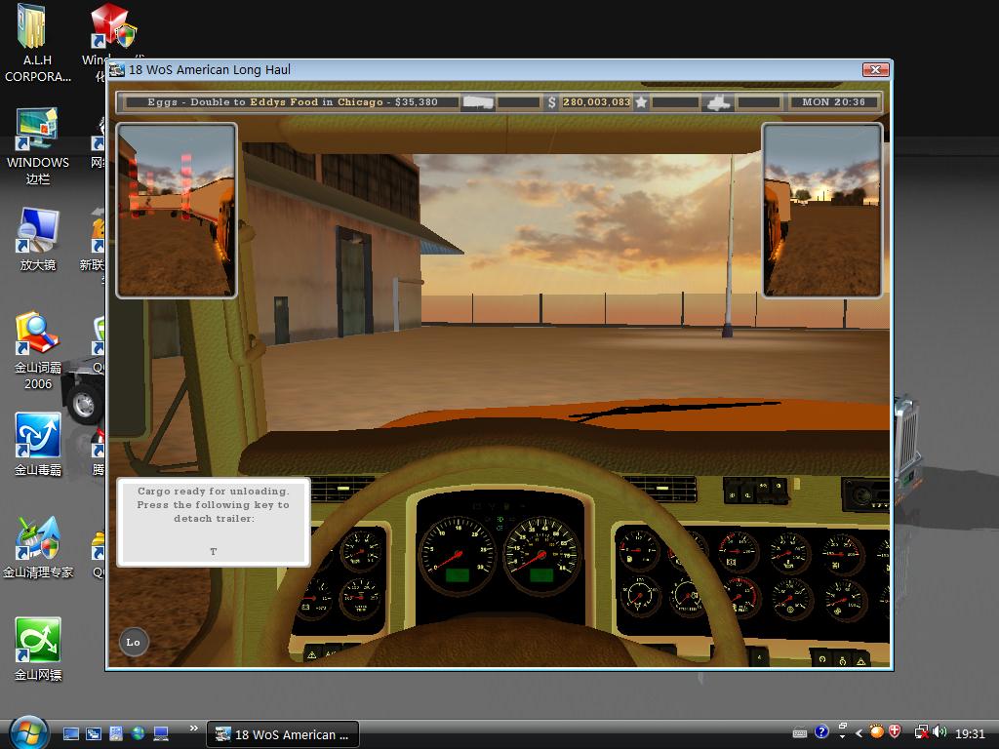Click the keyboard input language tray icon
The height and width of the screenshot is (749, 999).
(x=800, y=733)
